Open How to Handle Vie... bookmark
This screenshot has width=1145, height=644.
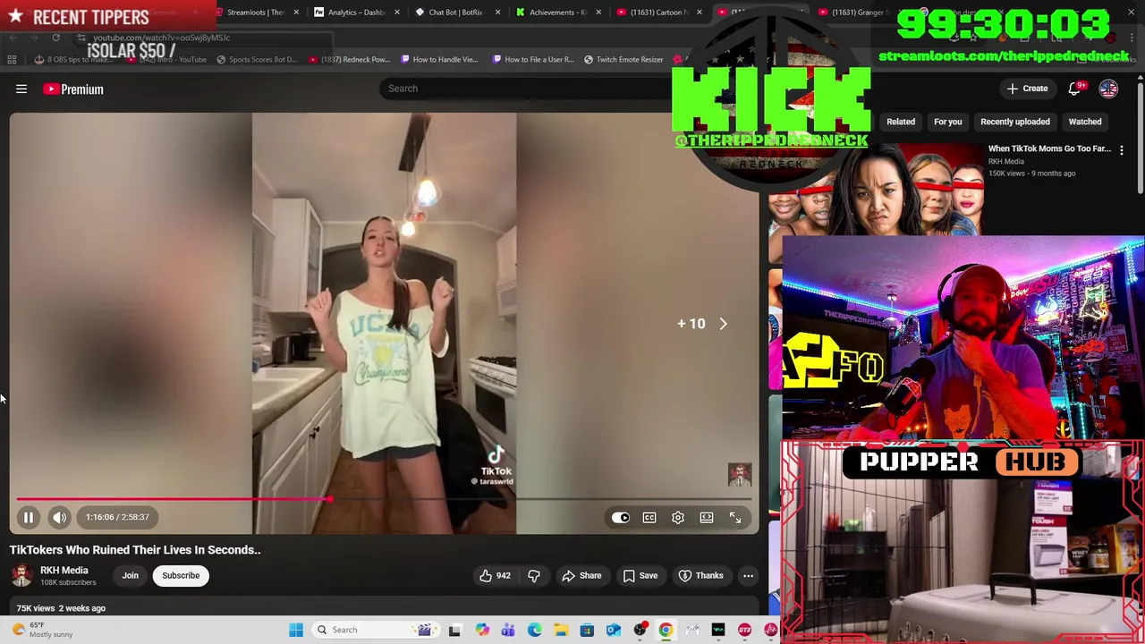[x=439, y=60]
